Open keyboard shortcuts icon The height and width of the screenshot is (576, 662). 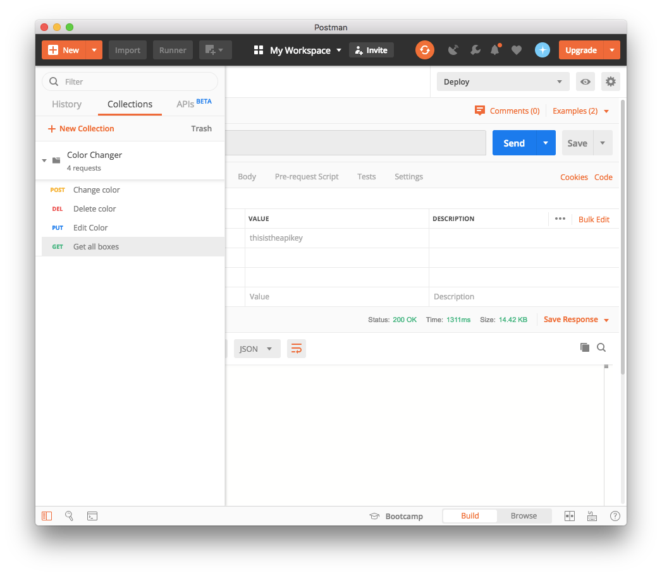[x=592, y=516]
